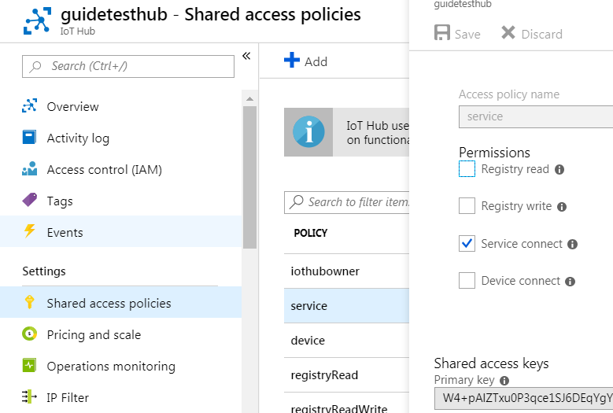
Task: Click the IoT Hub info banner text
Action: [x=378, y=132]
